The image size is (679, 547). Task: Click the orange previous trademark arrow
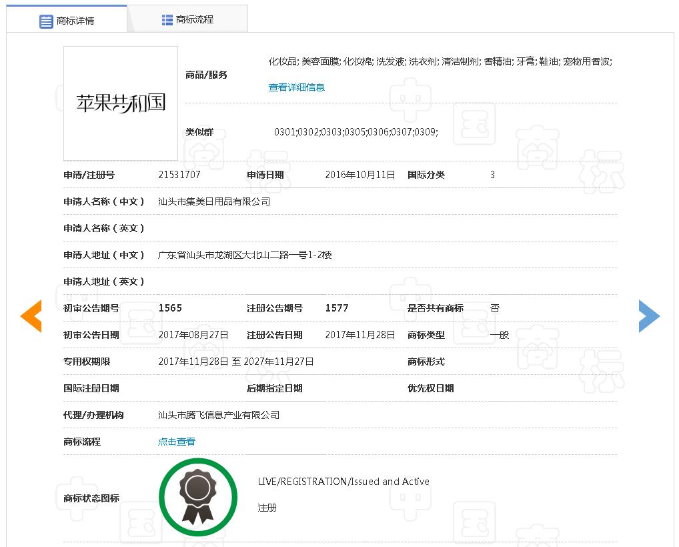31,316
